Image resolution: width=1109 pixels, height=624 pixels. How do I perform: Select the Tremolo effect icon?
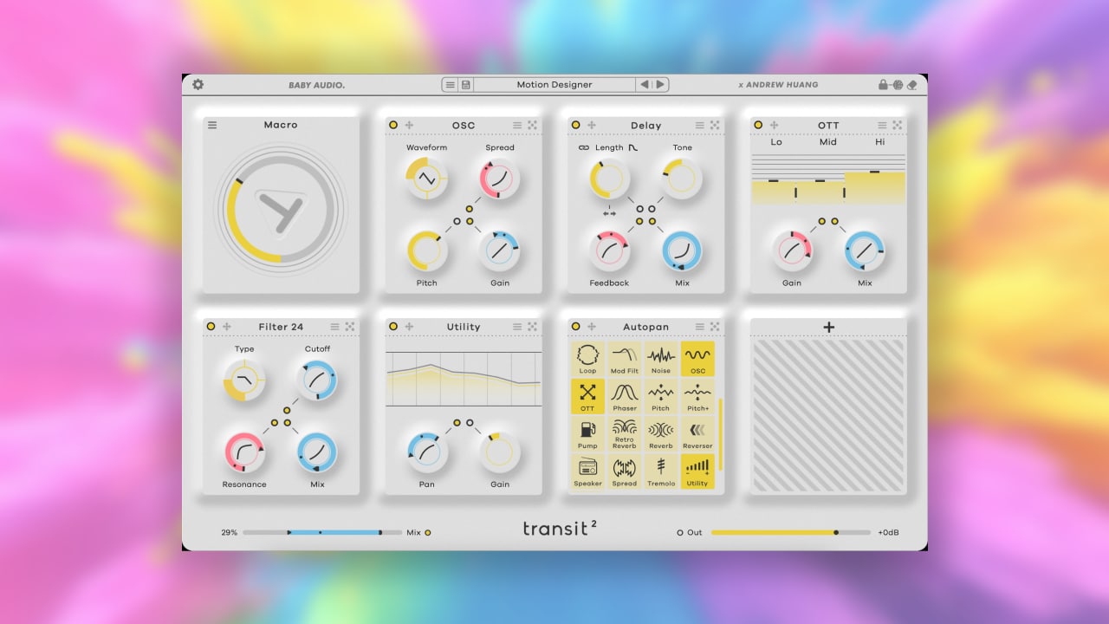point(661,470)
